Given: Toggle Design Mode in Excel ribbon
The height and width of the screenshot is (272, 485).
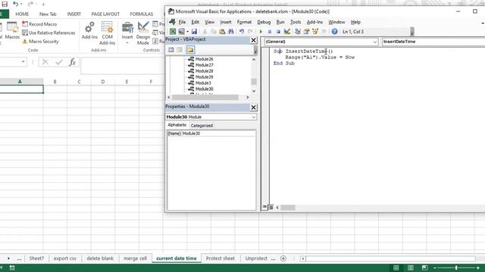Looking at the screenshot, I should click(x=143, y=33).
